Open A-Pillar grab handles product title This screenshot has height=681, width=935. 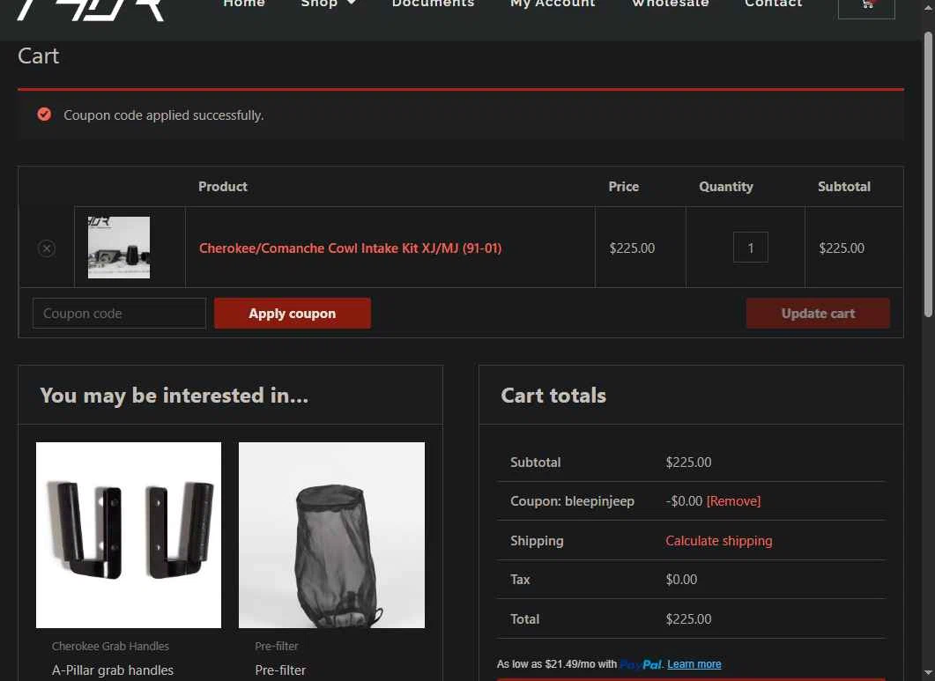coord(113,670)
